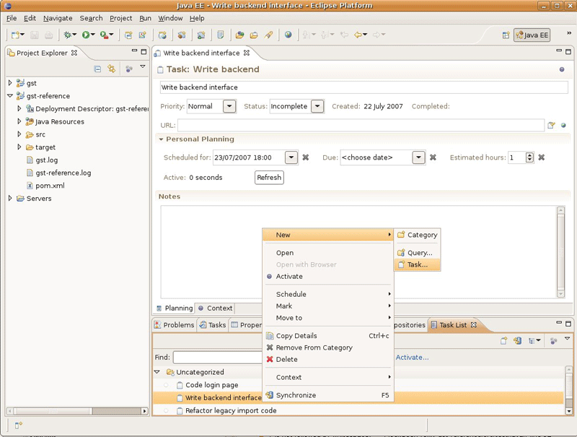Click the URL retrieve task icon beside URL field
Screen dimensions: 577x437
click(551, 125)
